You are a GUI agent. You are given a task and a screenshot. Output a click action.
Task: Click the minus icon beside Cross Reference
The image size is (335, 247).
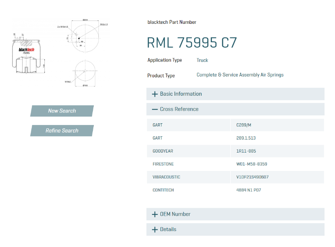[x=155, y=109]
